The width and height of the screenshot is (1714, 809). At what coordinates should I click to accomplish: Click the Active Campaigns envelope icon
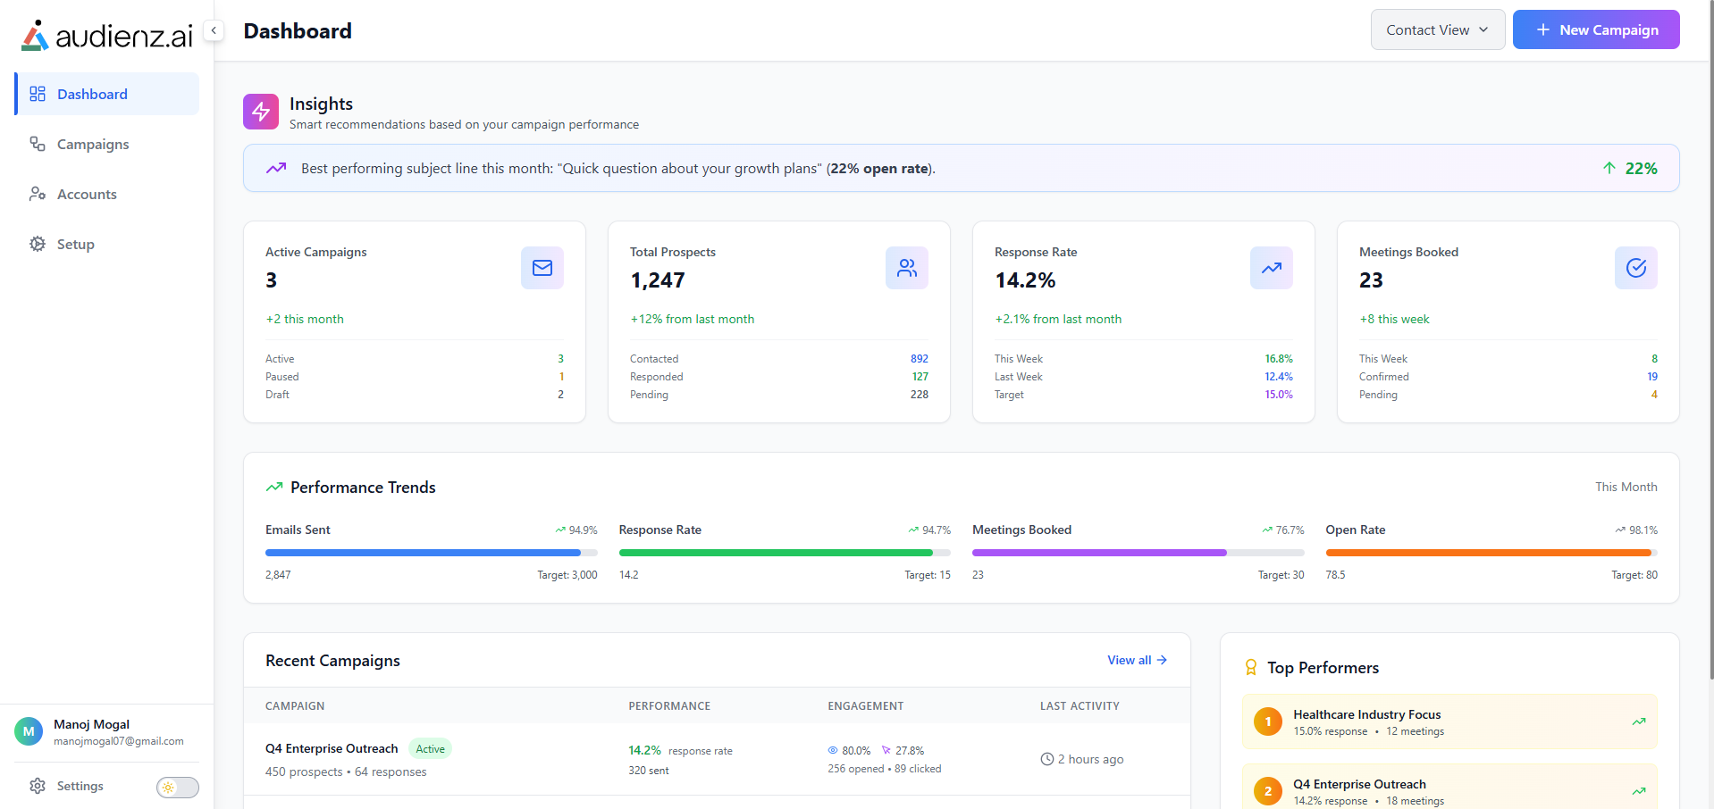(x=542, y=268)
